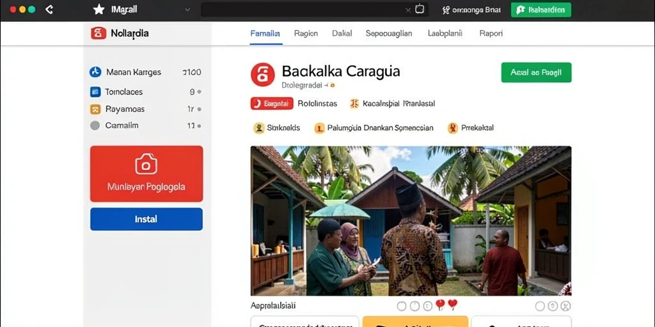The image size is (655, 327).
Task: Click the small icon after Drolegrradel
Action: [333, 85]
